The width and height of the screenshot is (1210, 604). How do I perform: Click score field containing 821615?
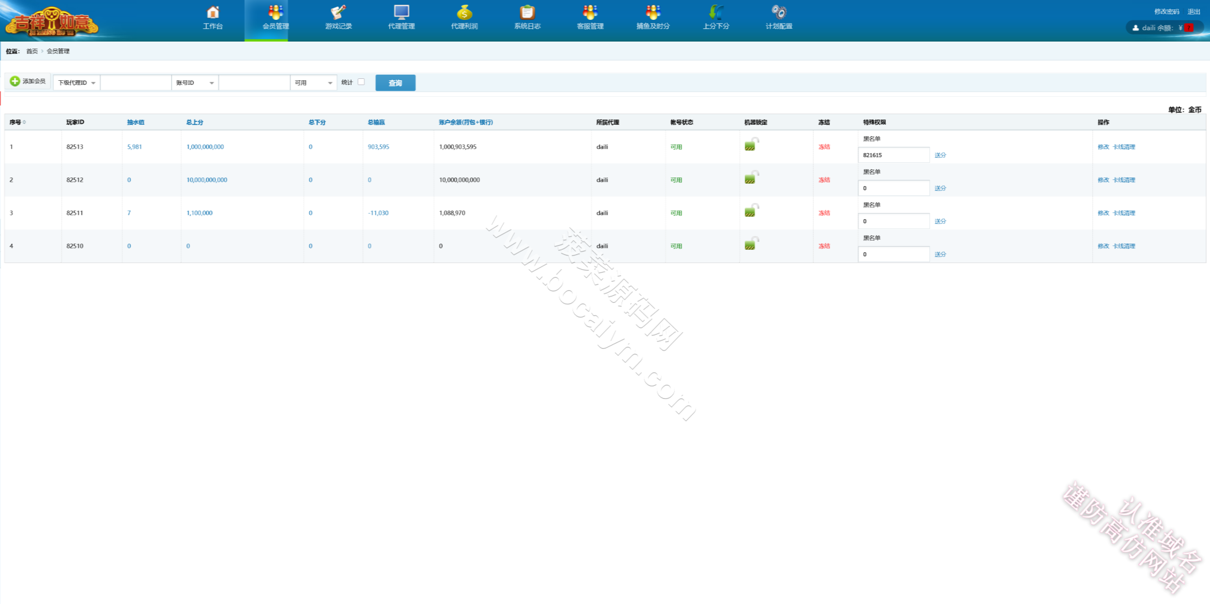click(x=894, y=155)
